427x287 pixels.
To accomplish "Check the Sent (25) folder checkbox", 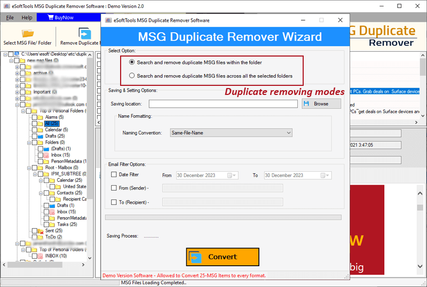I will point(35,231).
